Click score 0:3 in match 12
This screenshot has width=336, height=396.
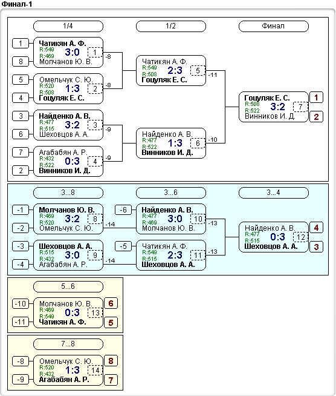click(x=277, y=237)
